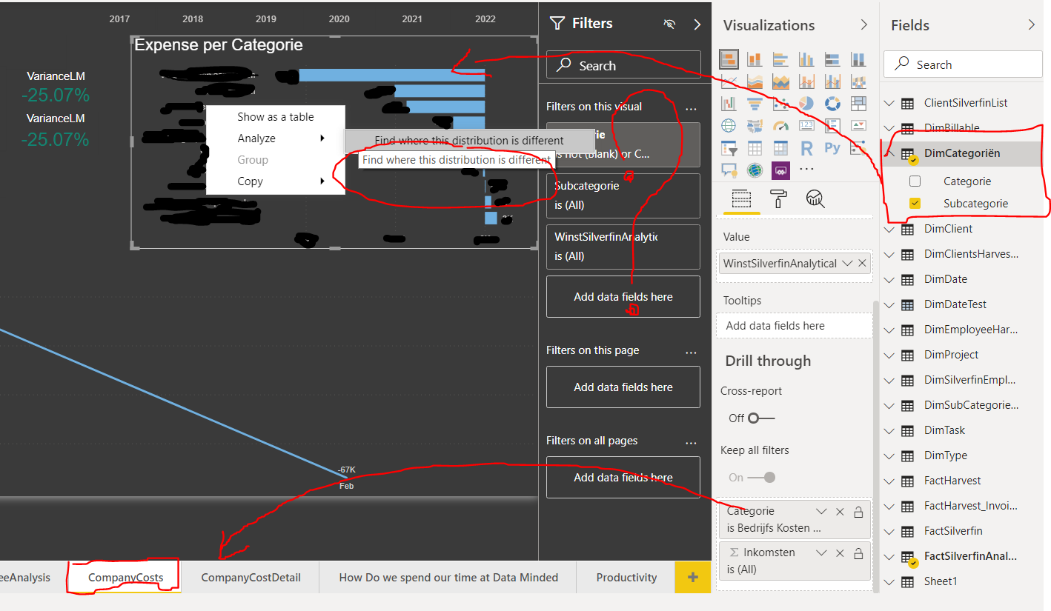Screen dimensions: 1051x611
Task: Select the Clustered column chart visual
Action: 806,59
